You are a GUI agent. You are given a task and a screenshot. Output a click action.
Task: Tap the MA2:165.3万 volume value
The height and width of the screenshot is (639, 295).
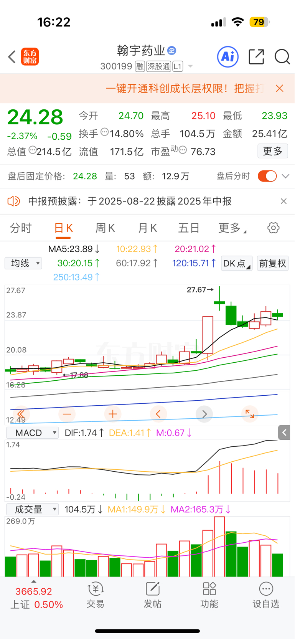pos(201,509)
